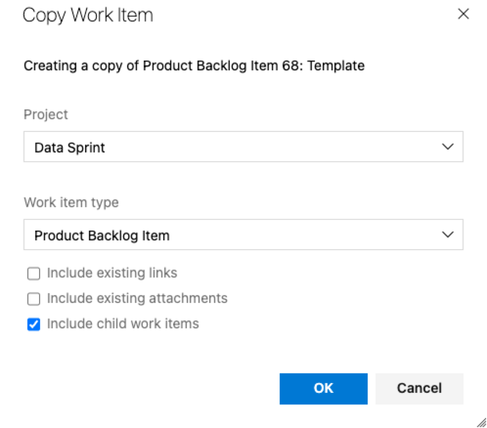Screen dimensions: 487x428
Task: Enable the Include existing links checkbox
Action: [x=34, y=274]
